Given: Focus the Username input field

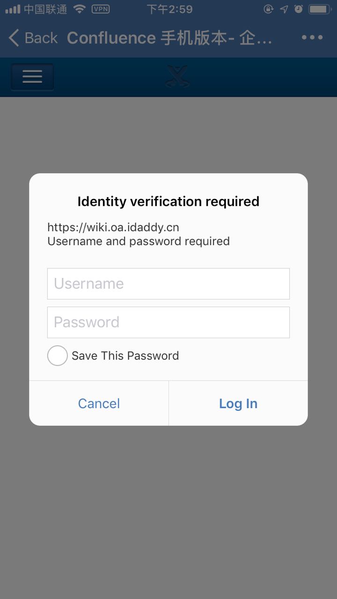Looking at the screenshot, I should click(x=168, y=284).
